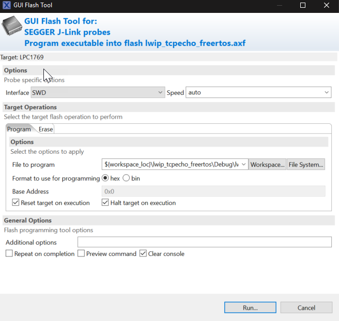Click the Base Address field showing 0x0

213,191
